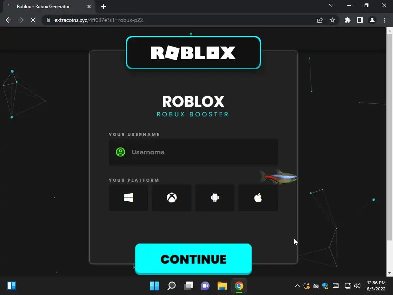Screen dimensions: 393x295
Task: Open Chrome three-dot menu
Action: (385, 20)
